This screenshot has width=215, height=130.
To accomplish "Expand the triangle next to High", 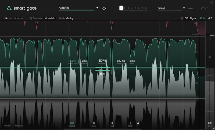I will click(x=138, y=123).
